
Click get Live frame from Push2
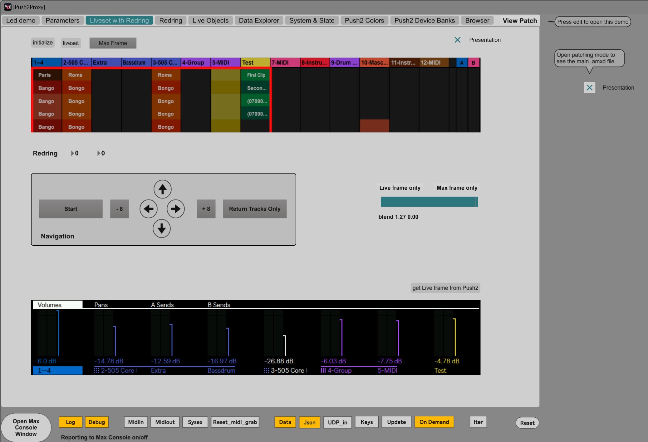[445, 288]
